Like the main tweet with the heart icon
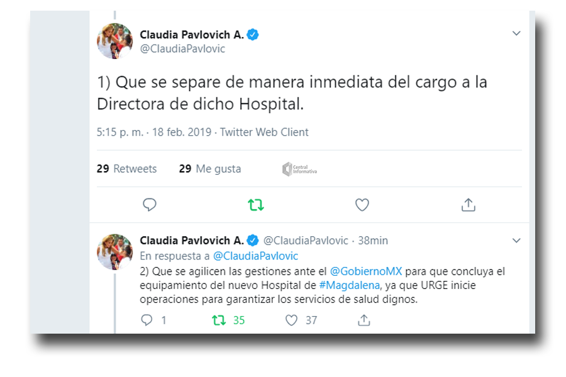 pos(362,205)
